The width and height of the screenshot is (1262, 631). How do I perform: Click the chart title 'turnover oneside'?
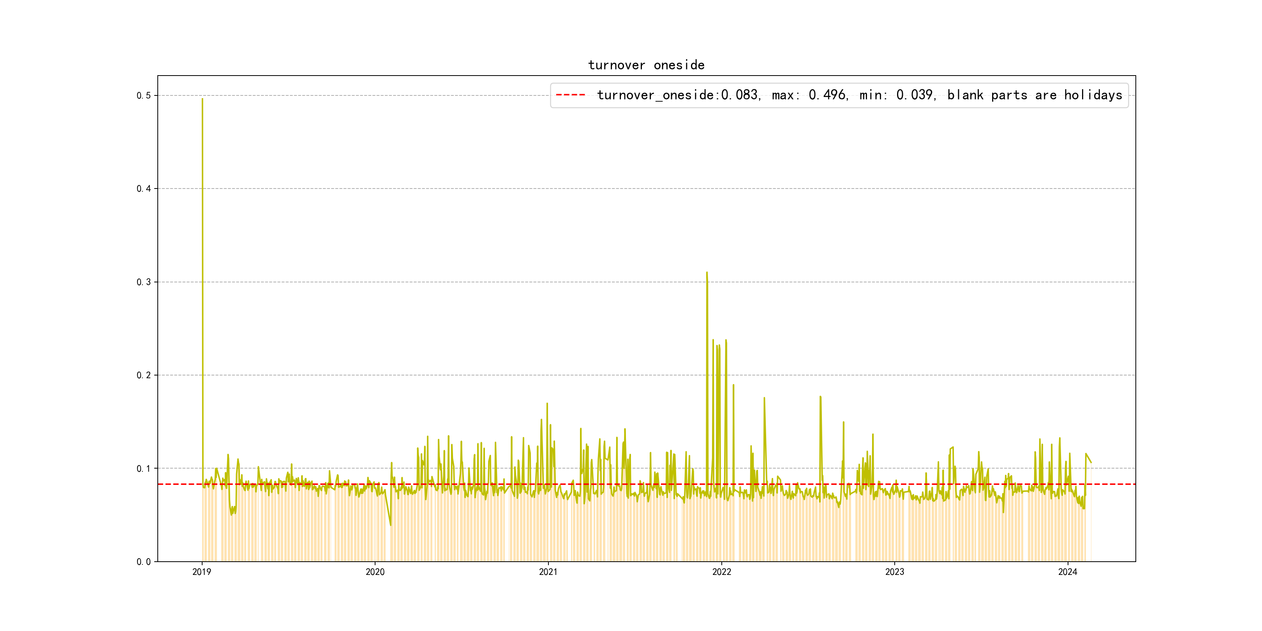pos(646,65)
